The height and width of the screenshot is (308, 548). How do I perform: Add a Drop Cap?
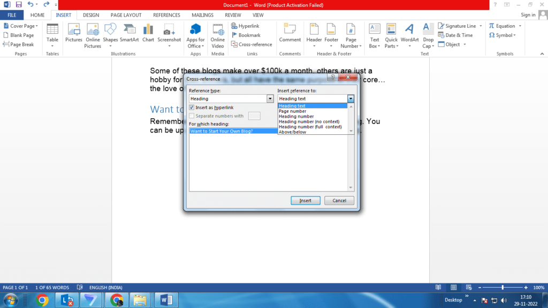(428, 32)
